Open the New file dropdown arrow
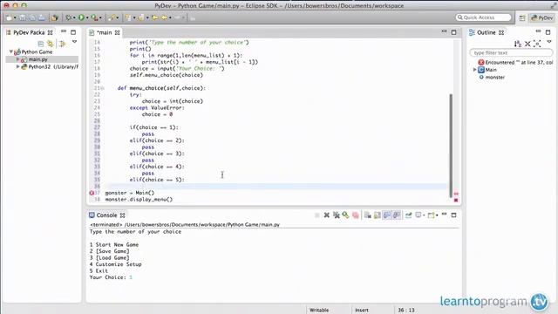 (x=15, y=17)
